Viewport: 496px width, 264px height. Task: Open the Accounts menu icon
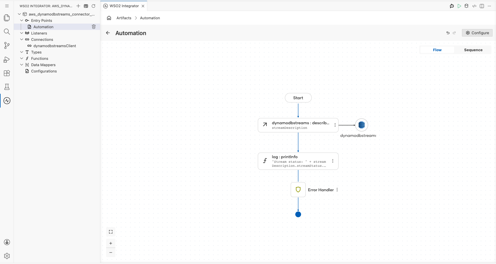(x=7, y=242)
